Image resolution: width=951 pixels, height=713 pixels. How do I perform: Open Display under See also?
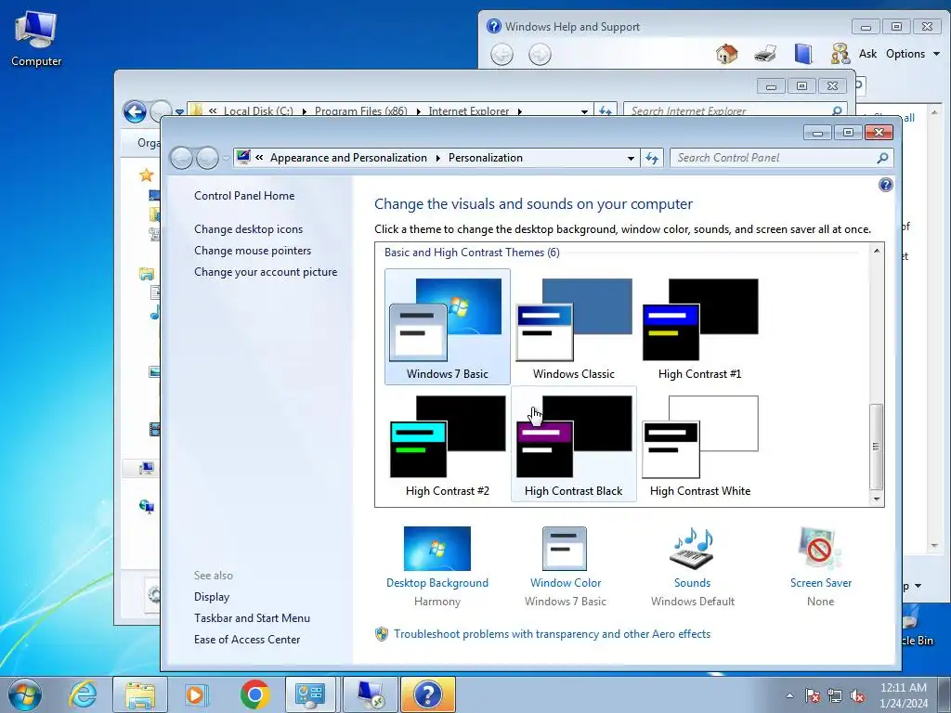[212, 597]
